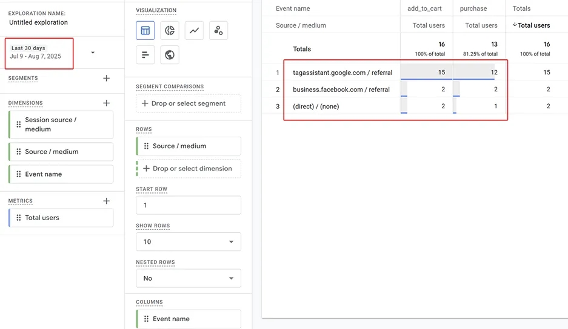Select the Line chart visualization icon
Image resolution: width=568 pixels, height=329 pixels.
point(194,30)
